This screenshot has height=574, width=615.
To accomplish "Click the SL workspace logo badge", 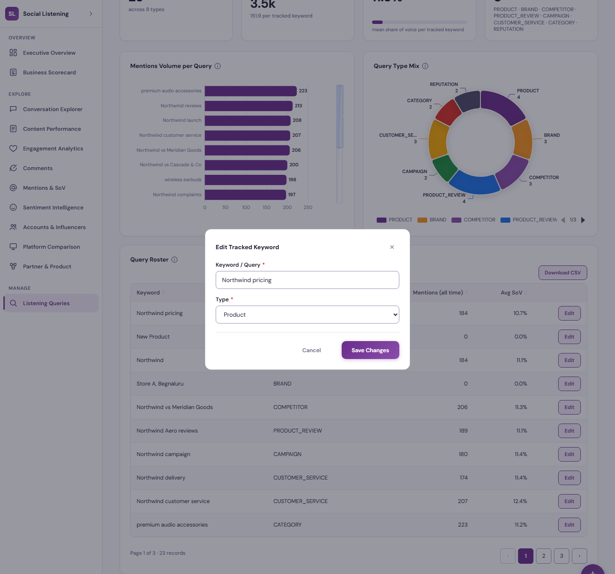I will (12, 14).
